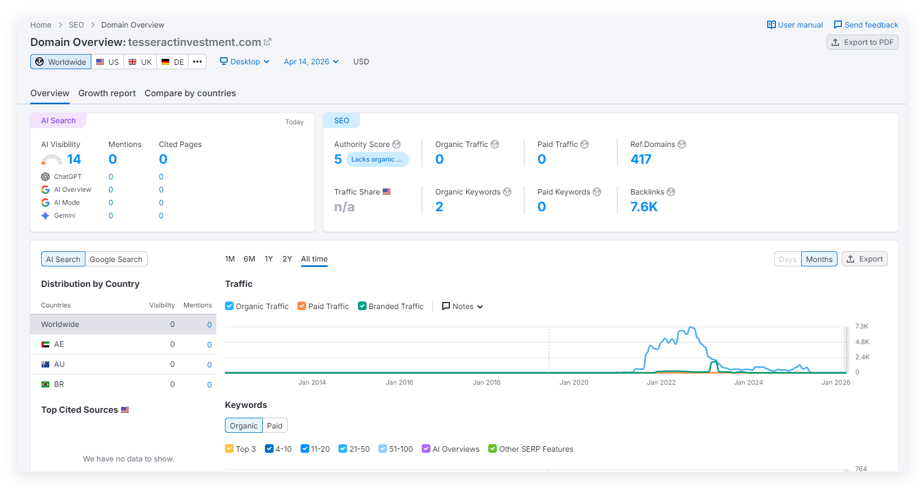Screen dimensions: 924x489
Task: Go to Home breadcrumb
Action: 41,25
